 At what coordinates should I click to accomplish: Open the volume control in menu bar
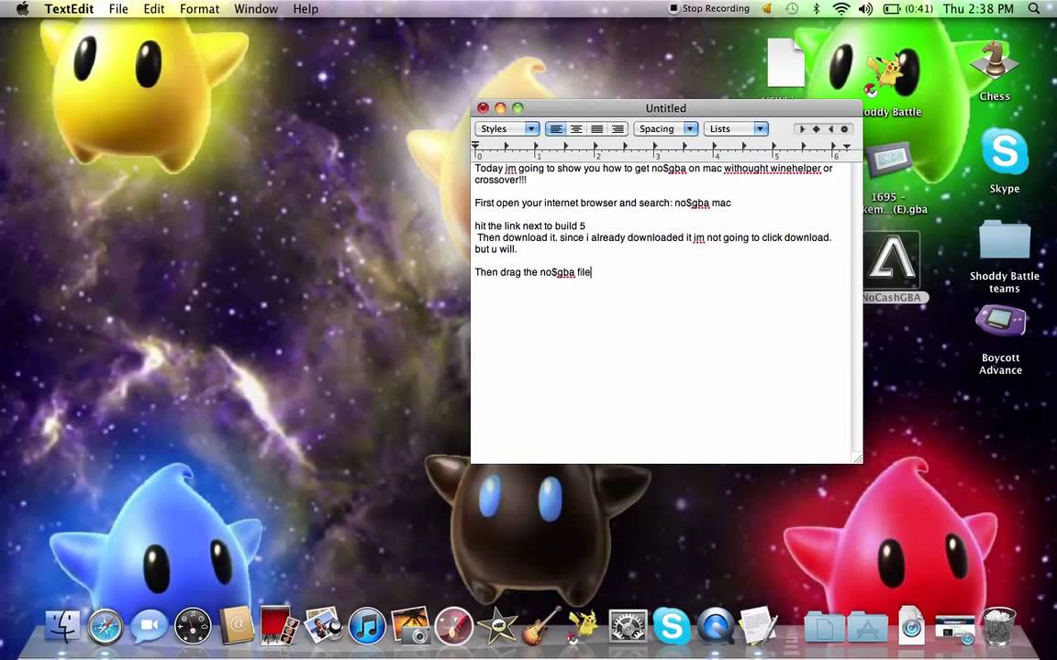pos(865,9)
